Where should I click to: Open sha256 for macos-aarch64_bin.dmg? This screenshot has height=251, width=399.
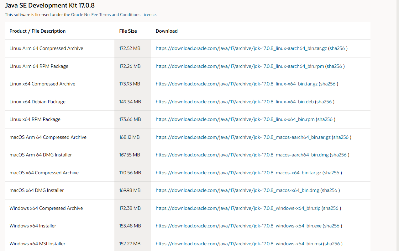(339, 155)
